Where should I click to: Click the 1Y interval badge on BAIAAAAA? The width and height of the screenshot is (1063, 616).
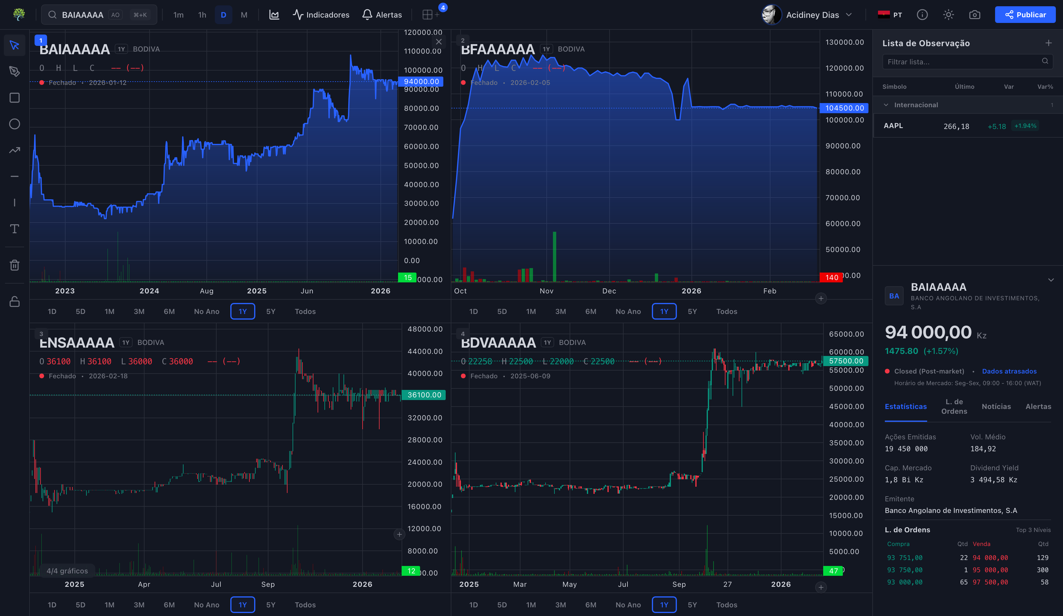[122, 49]
